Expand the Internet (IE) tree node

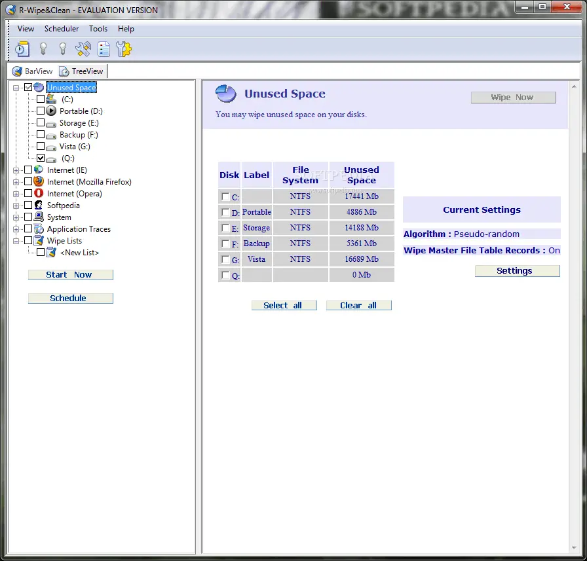tap(16, 171)
